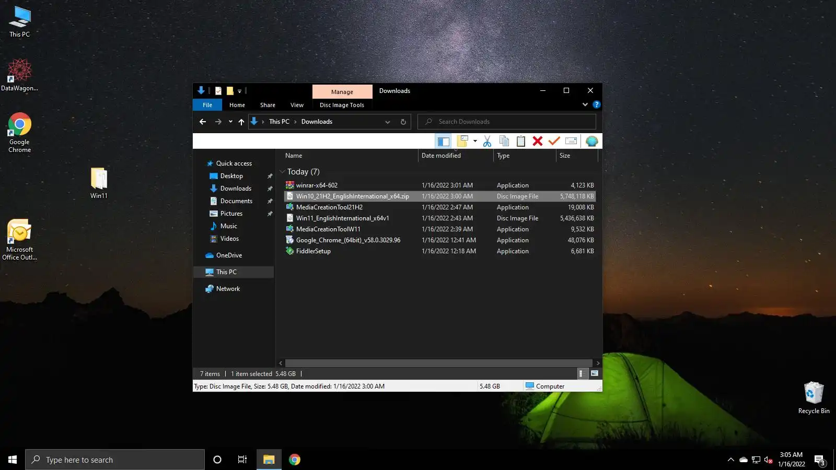Open the Recent locations dropdown
The width and height of the screenshot is (836, 470).
[230, 122]
